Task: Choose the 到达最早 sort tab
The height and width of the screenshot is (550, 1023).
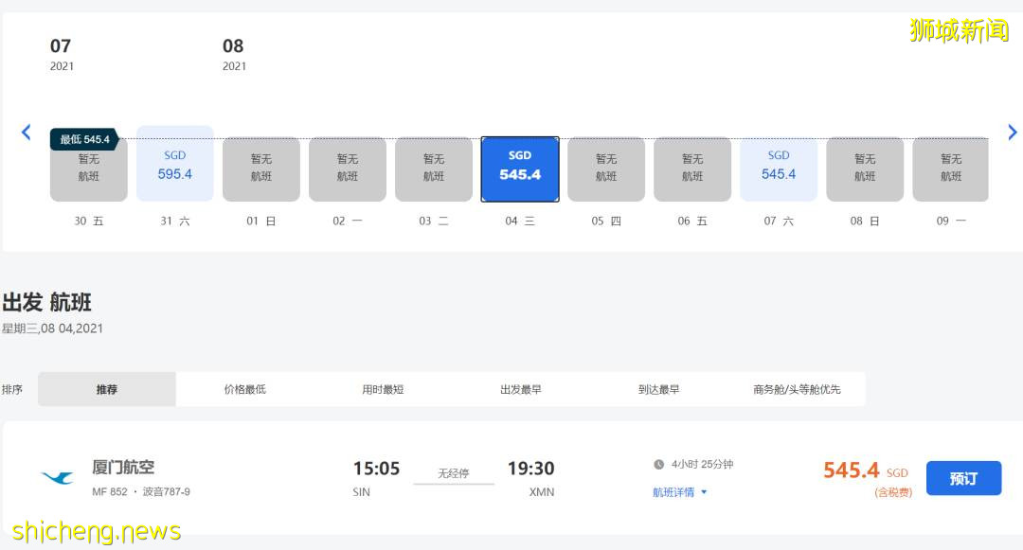Action: pos(660,388)
